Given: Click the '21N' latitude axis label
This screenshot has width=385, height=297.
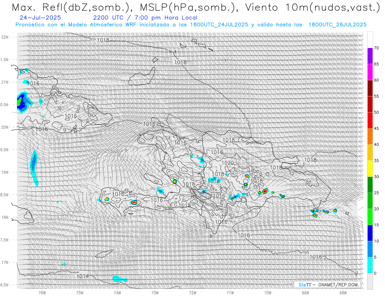Looking at the screenshot, I should pyautogui.click(x=5, y=82).
